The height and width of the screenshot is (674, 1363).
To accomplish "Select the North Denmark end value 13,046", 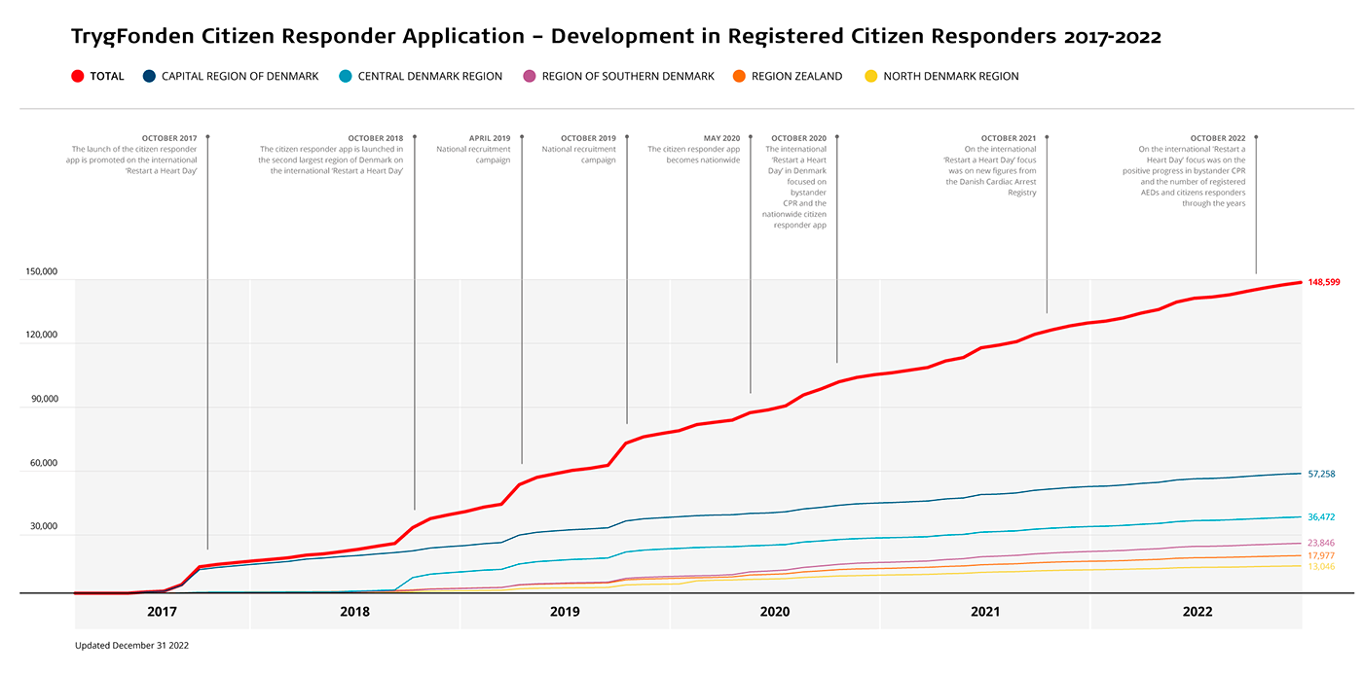I will (1321, 567).
